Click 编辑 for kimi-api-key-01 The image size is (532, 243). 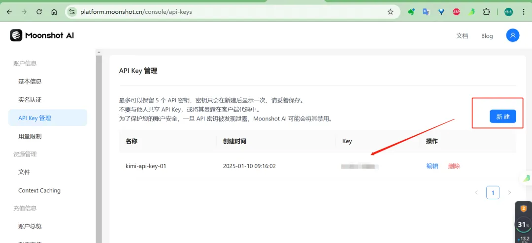pyautogui.click(x=432, y=166)
